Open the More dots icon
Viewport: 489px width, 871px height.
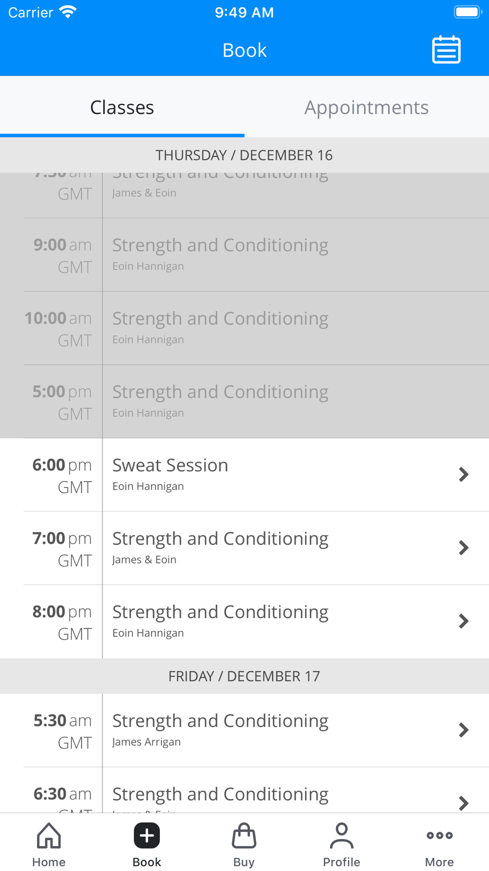[x=439, y=835]
